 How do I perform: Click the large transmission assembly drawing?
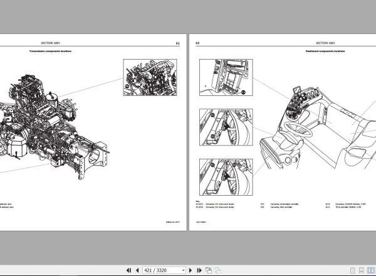coord(54,127)
